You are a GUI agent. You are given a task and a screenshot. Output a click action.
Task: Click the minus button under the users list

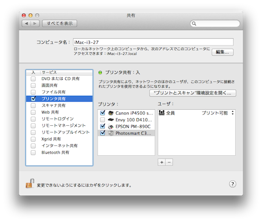click(x=169, y=162)
